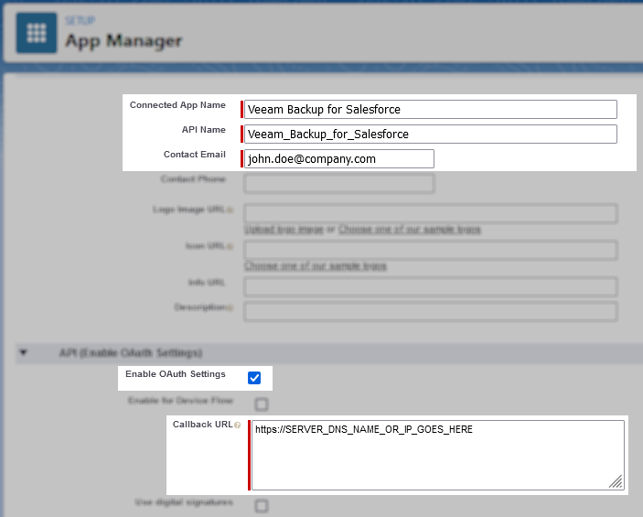Click the Callback URL resize handle
The height and width of the screenshot is (517, 643).
click(616, 481)
